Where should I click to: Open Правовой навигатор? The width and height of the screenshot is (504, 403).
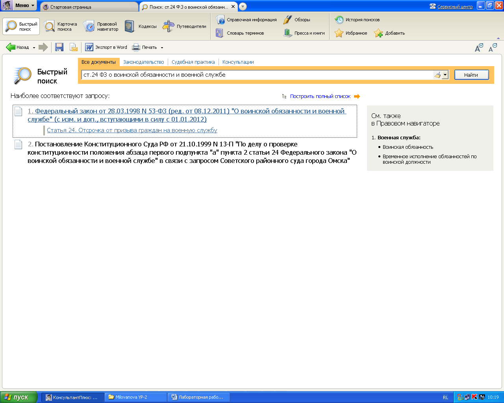101,26
